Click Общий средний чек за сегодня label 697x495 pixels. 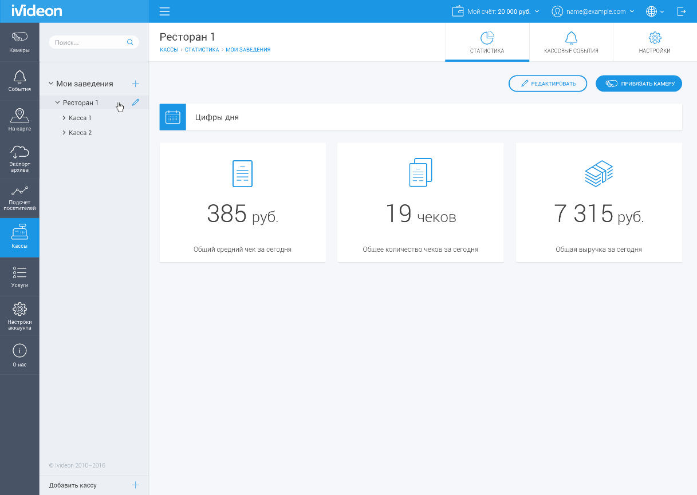[242, 250]
